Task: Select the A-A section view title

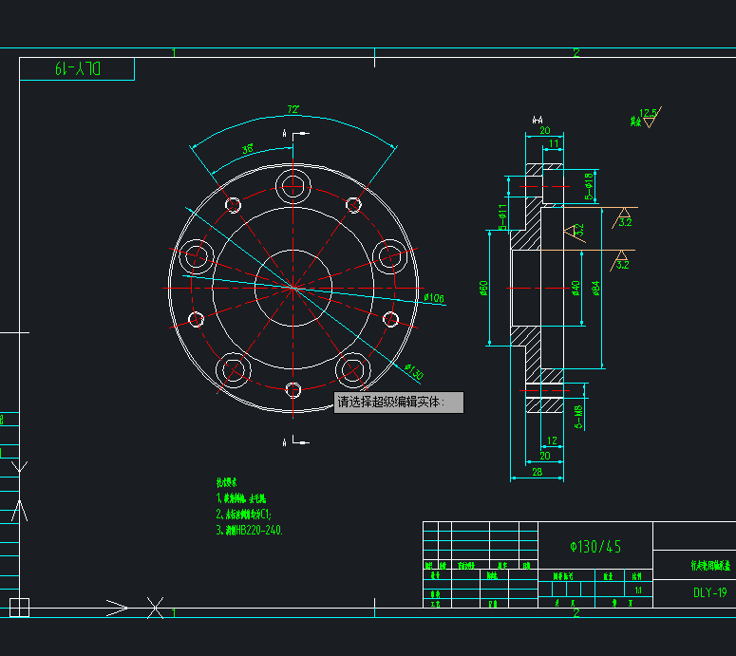Action: point(538,121)
